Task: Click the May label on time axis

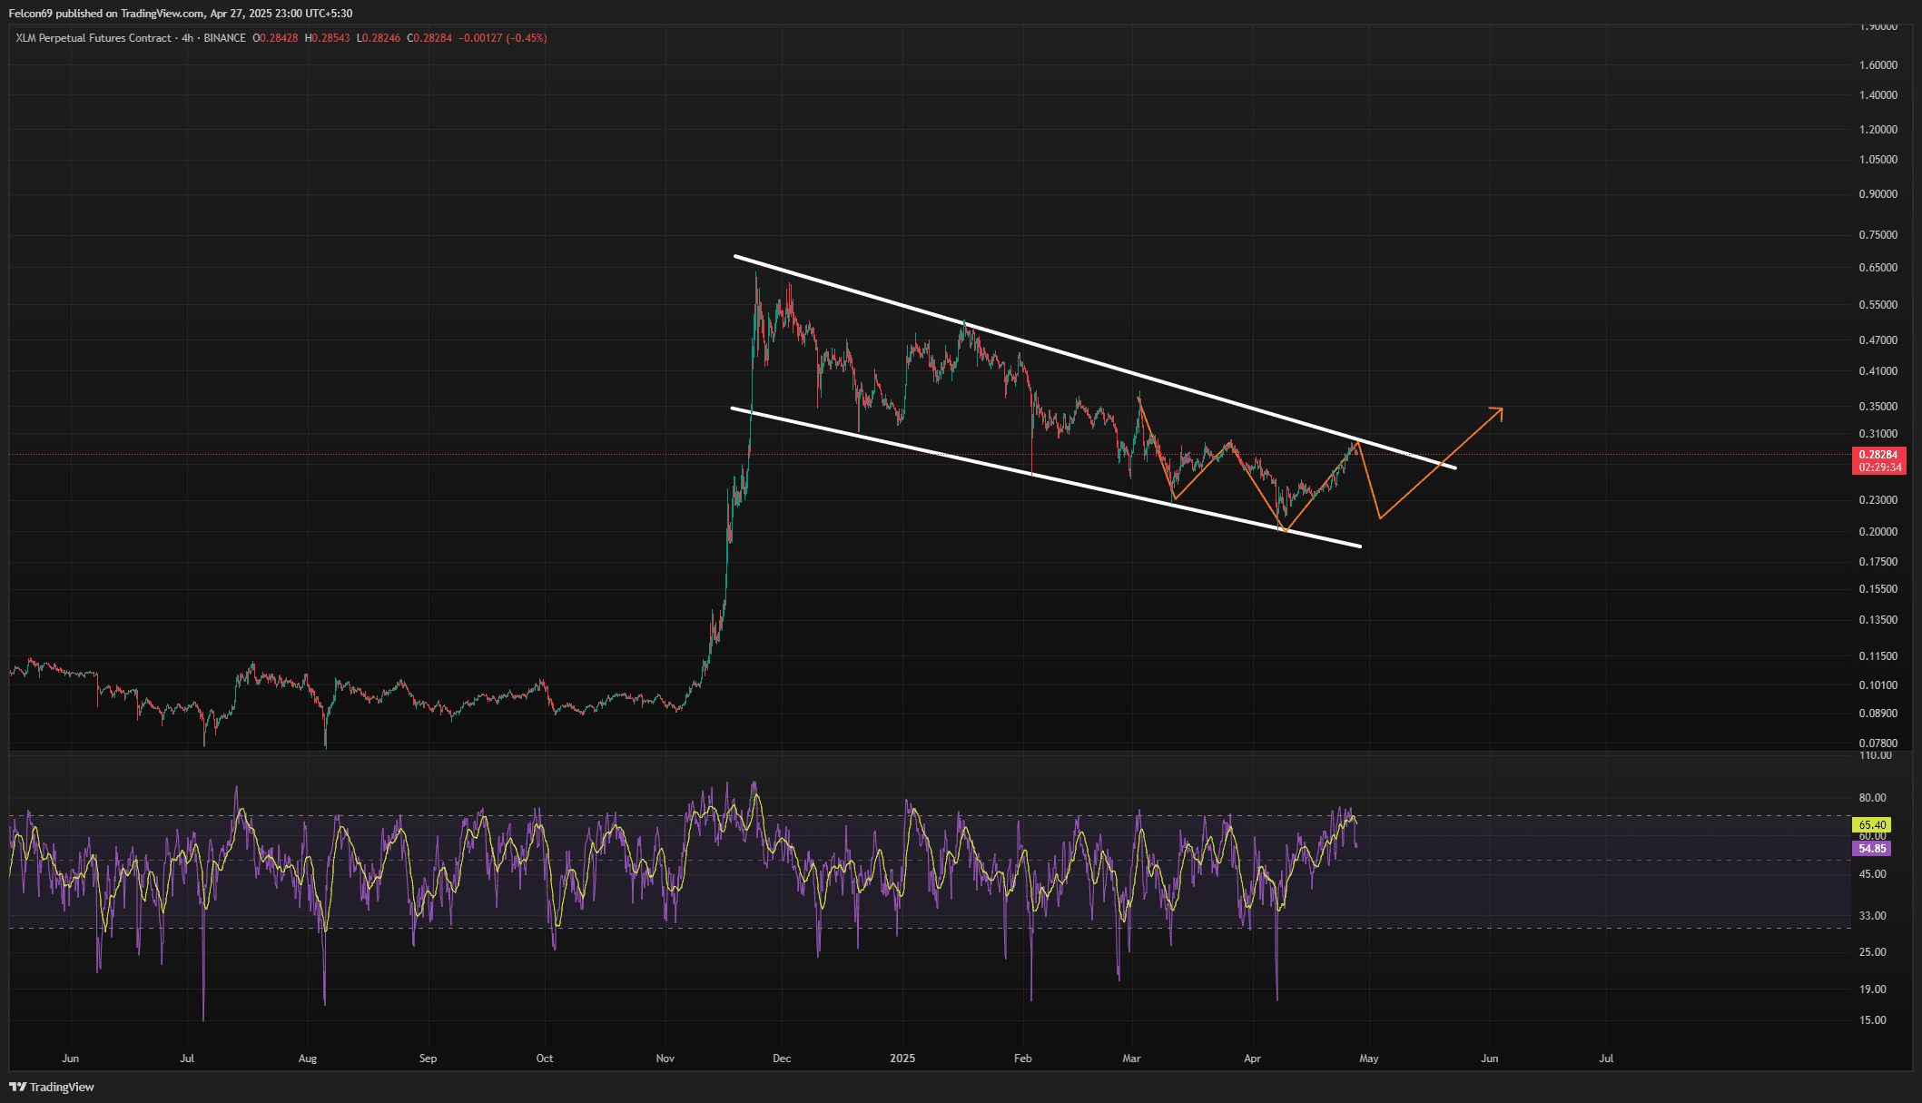Action: [1368, 1059]
